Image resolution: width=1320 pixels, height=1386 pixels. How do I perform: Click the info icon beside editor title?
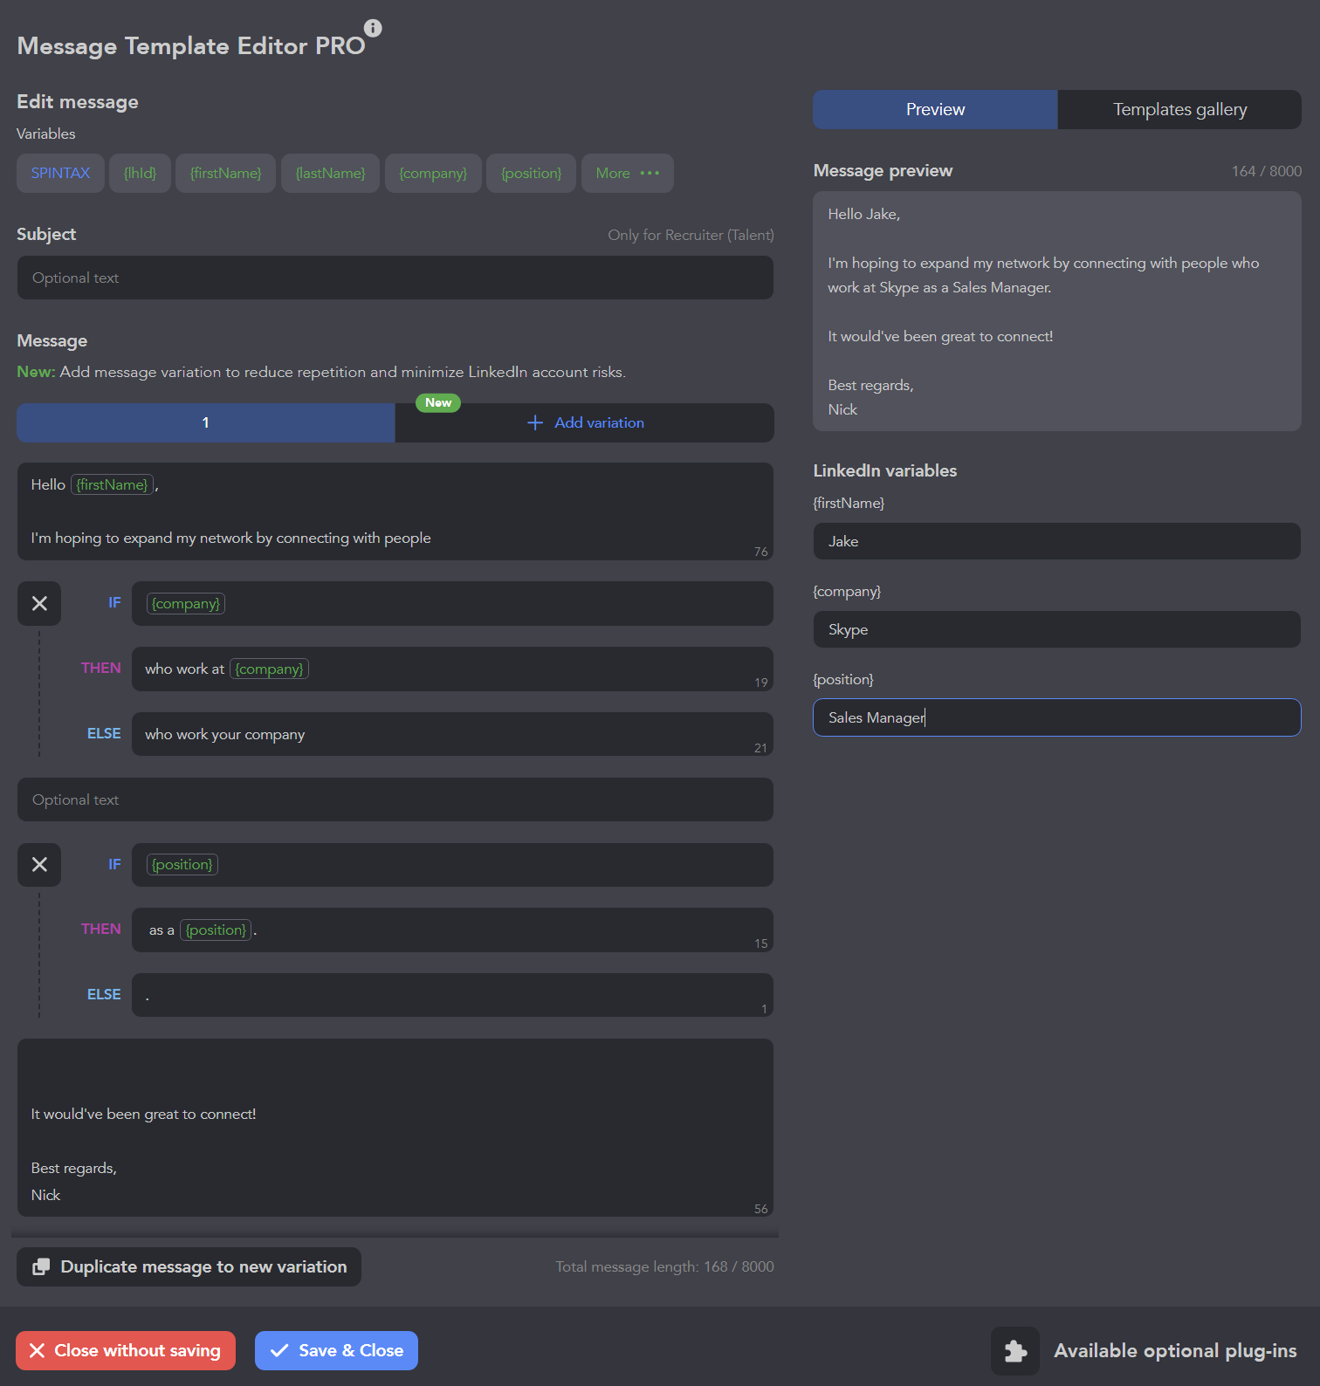coord(373,28)
